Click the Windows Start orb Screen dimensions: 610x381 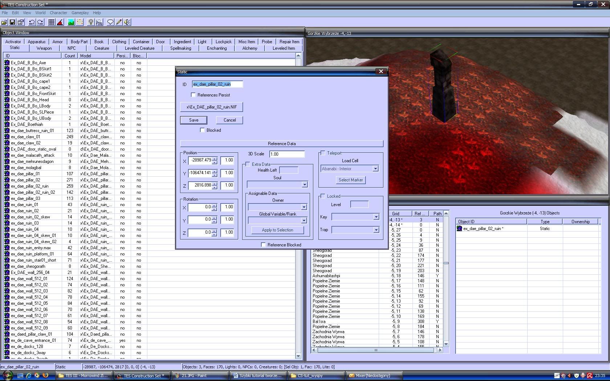pyautogui.click(x=8, y=376)
